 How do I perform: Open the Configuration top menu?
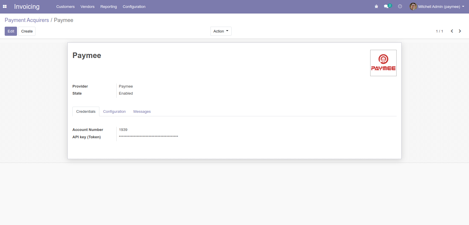[x=134, y=6]
